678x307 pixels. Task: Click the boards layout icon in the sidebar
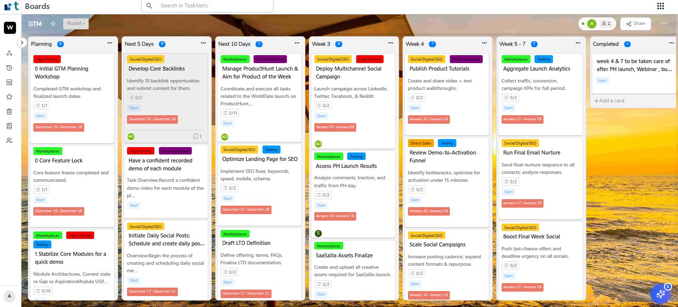(x=9, y=82)
